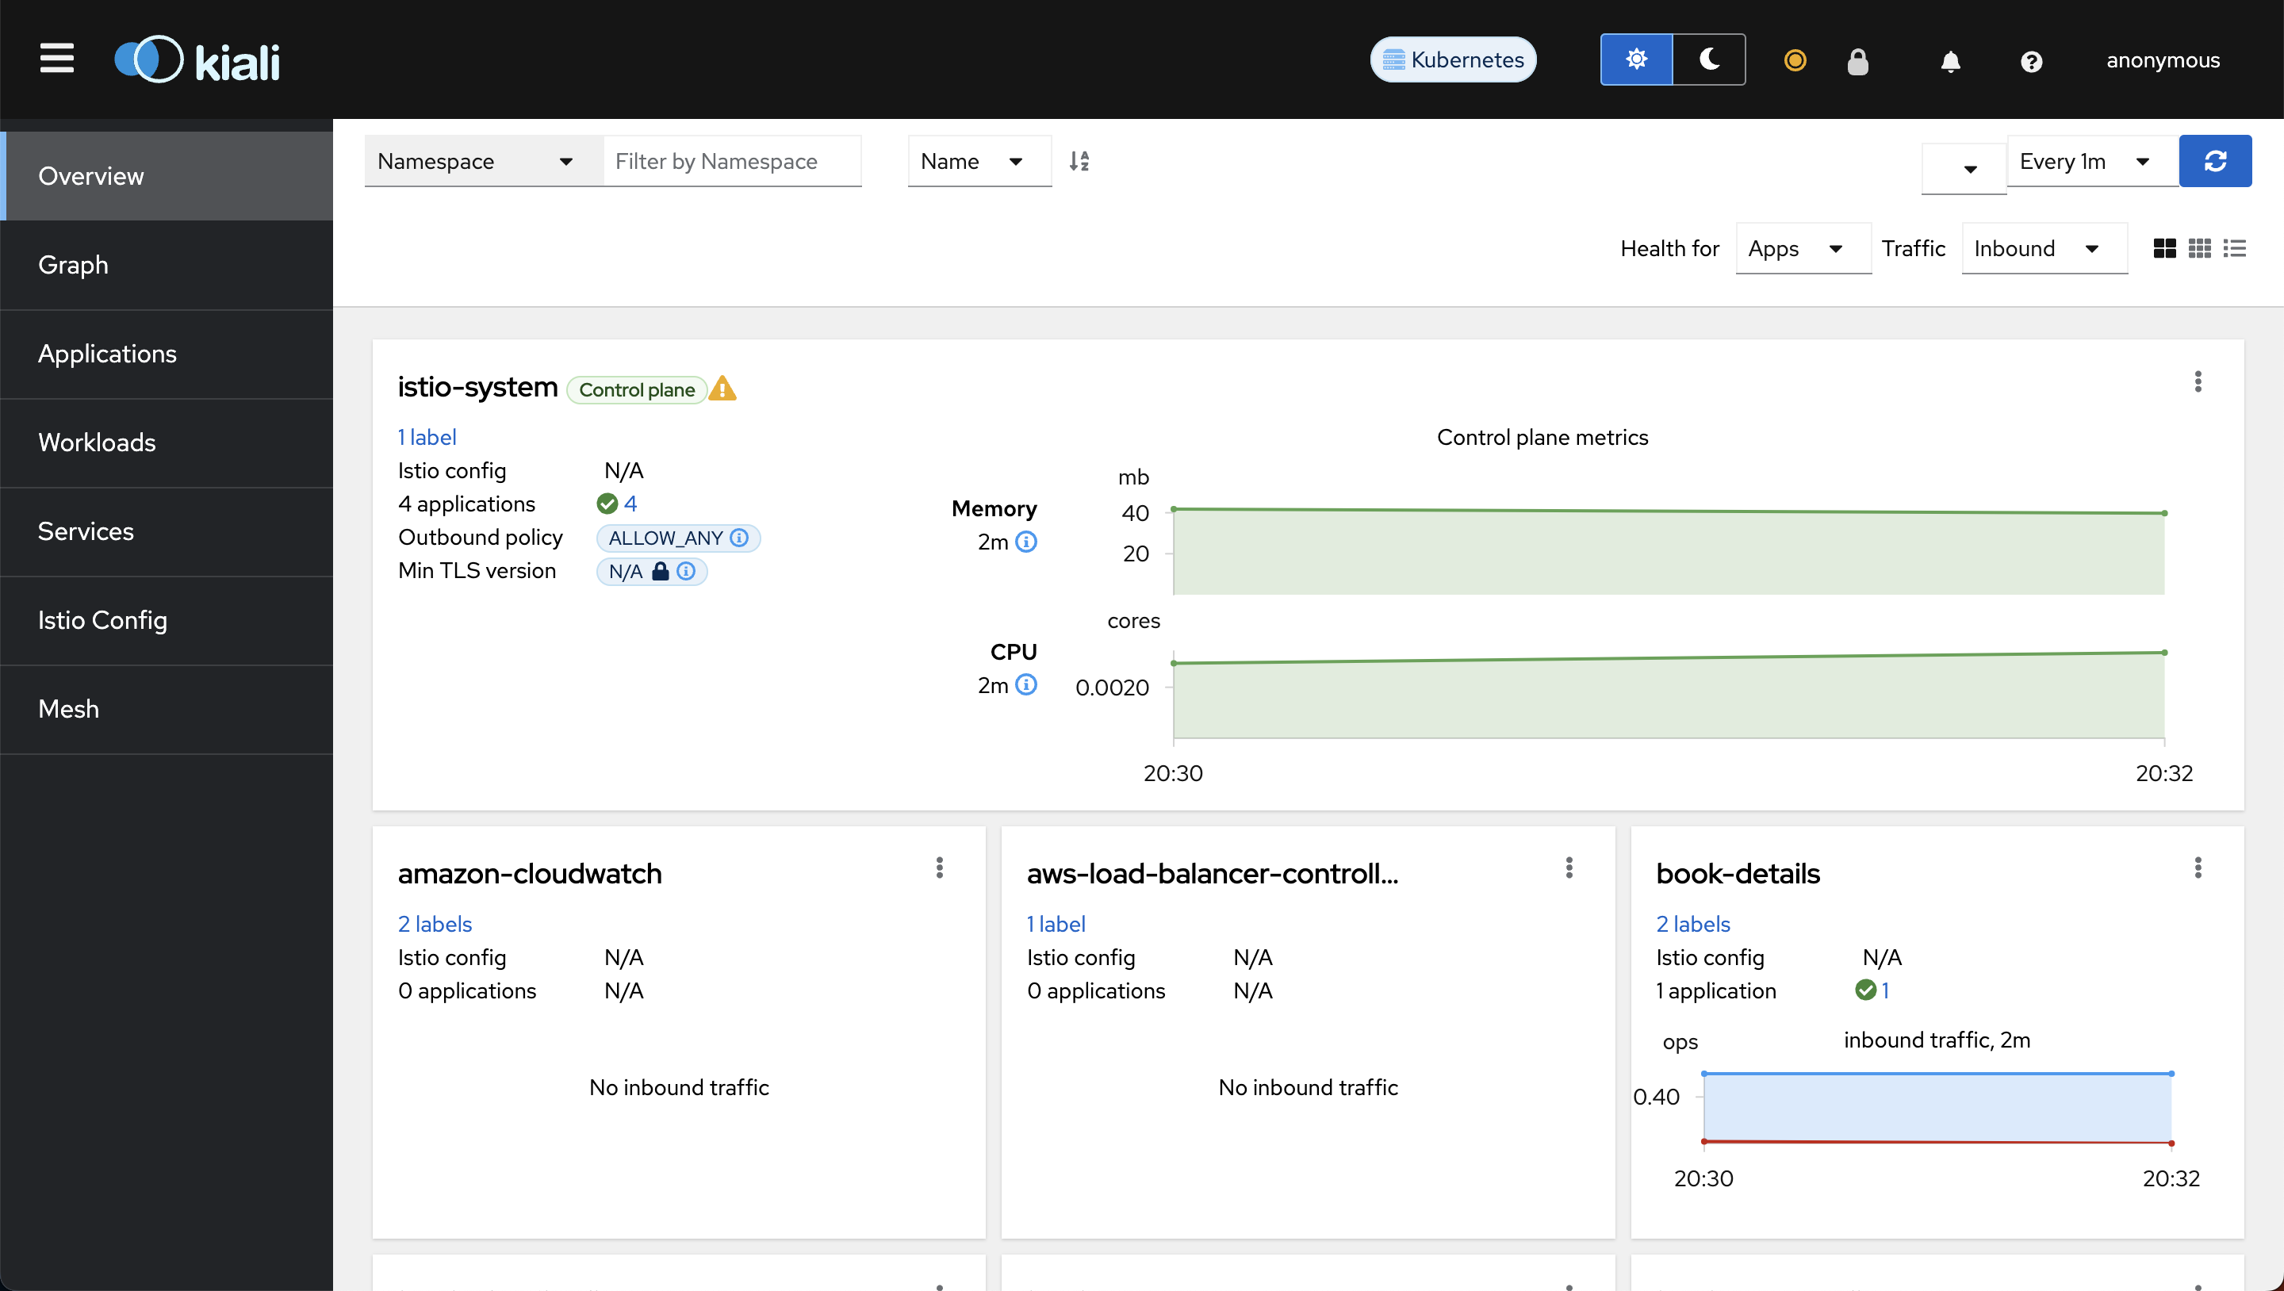Switch to list view layout
Viewport: 2284px width, 1291px height.
2234,248
